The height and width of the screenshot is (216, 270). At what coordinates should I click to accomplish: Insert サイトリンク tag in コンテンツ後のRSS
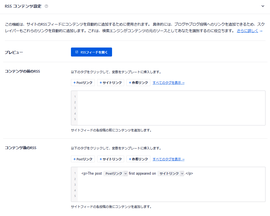[x=110, y=159]
